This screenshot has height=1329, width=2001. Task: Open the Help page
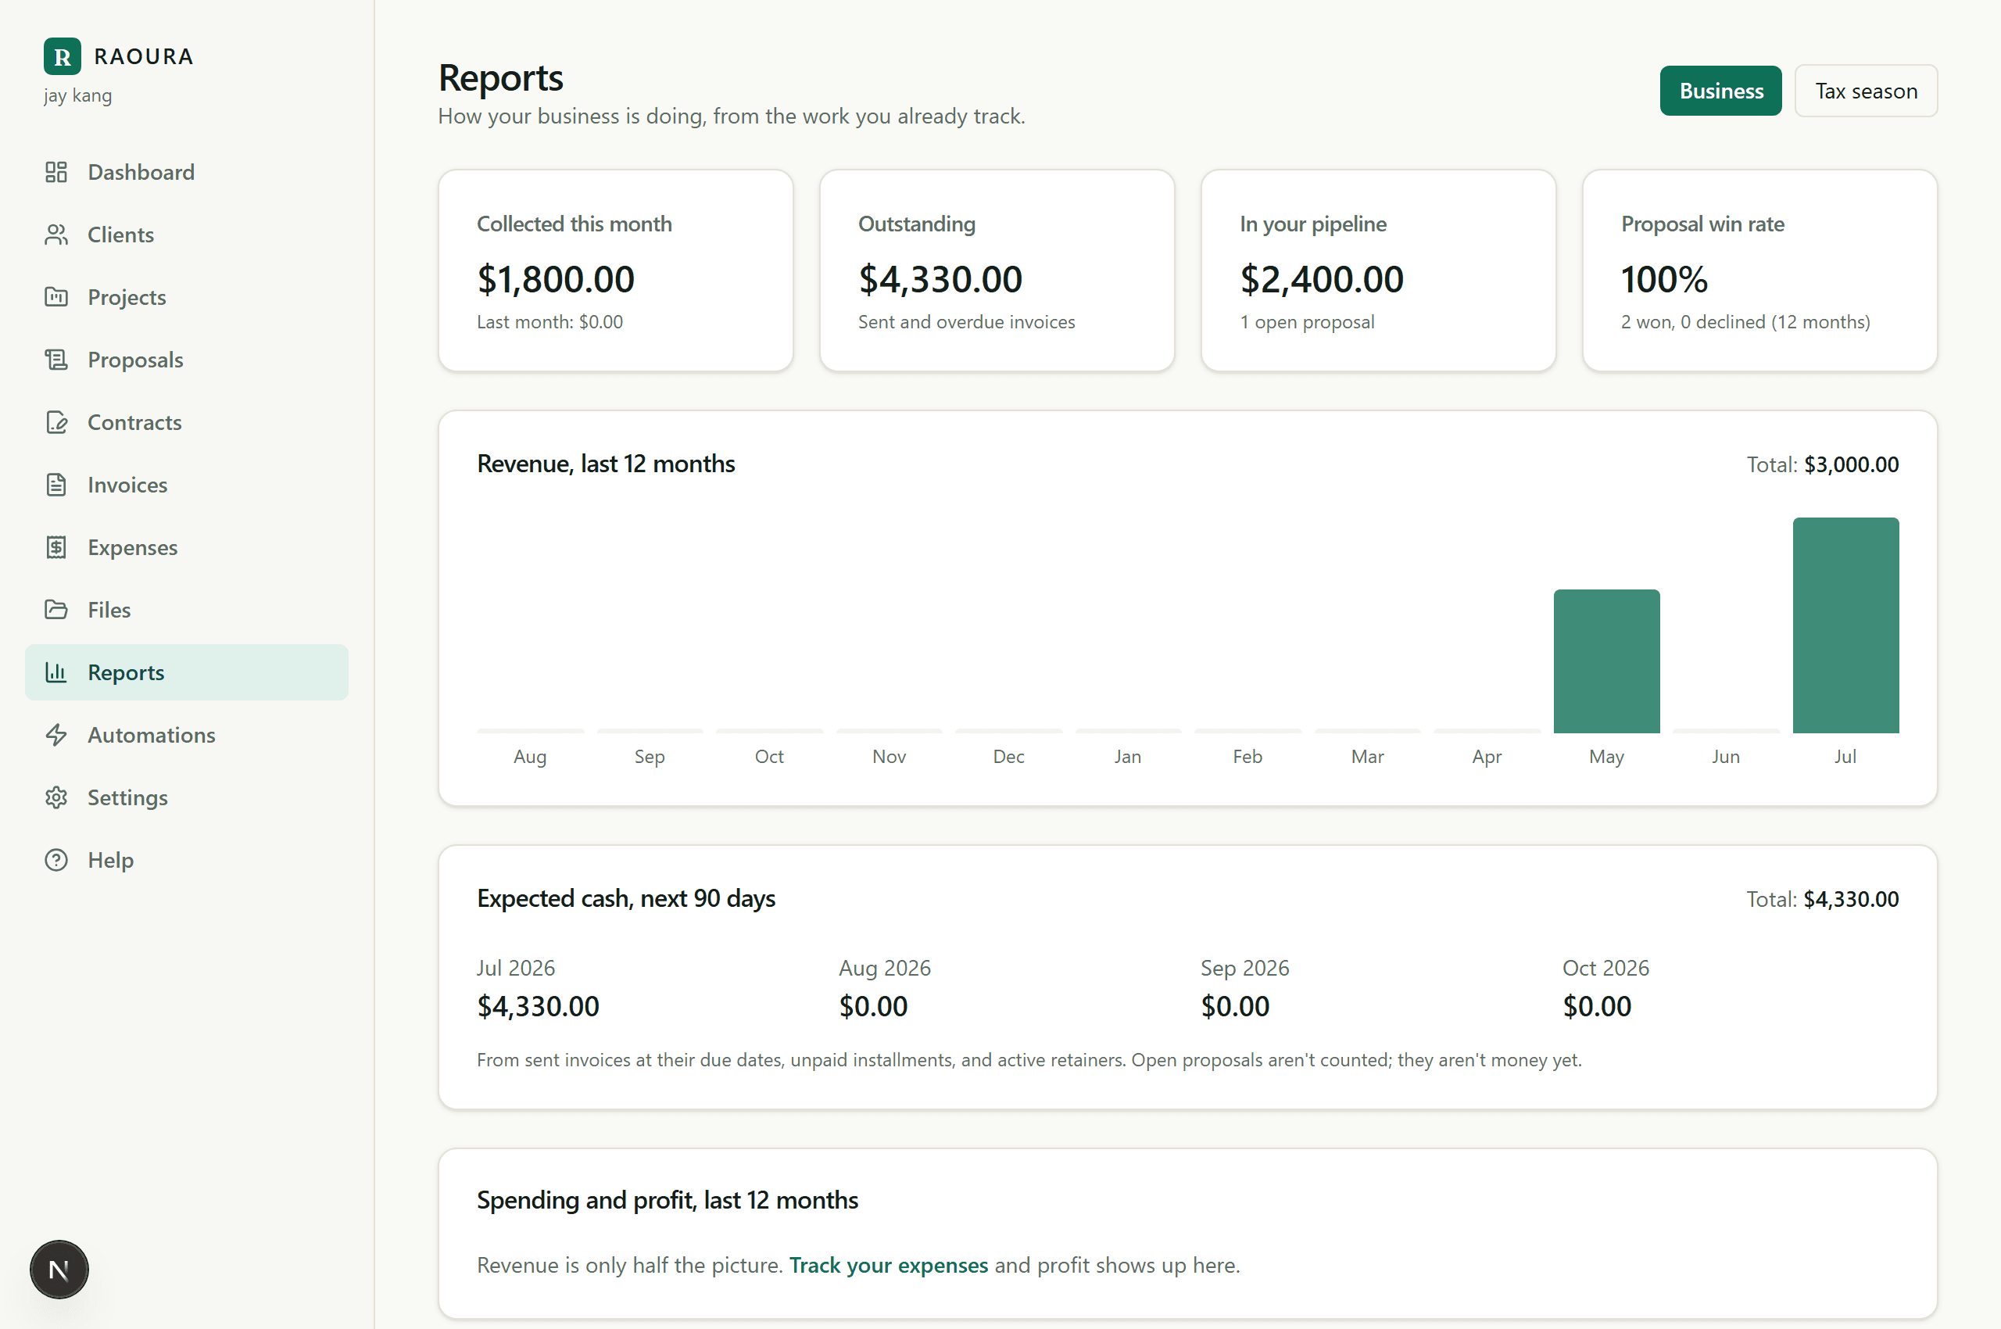click(x=187, y=860)
